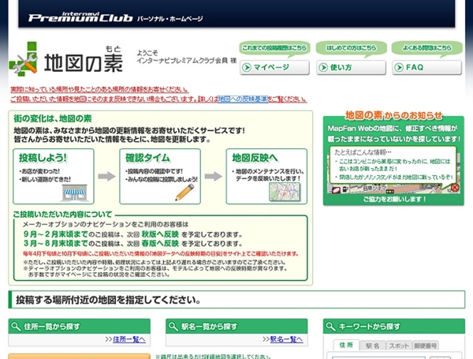
Task: Click the 確認タイム heading
Action: [x=148, y=158]
